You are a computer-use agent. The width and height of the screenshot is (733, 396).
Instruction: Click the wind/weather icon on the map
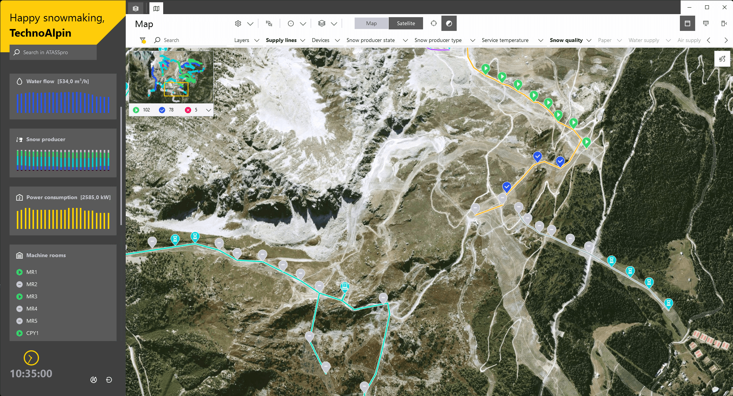[722, 59]
